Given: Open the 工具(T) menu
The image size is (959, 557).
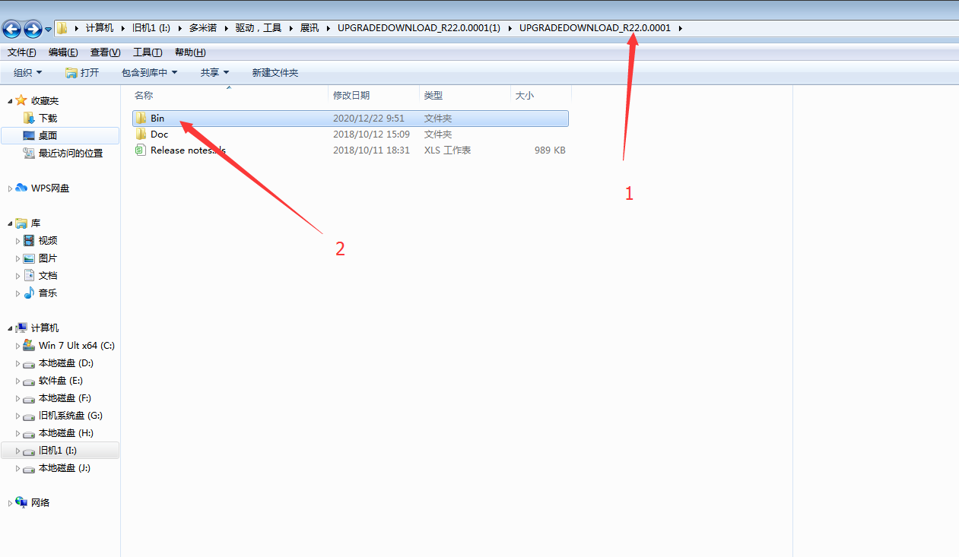Looking at the screenshot, I should (x=147, y=52).
